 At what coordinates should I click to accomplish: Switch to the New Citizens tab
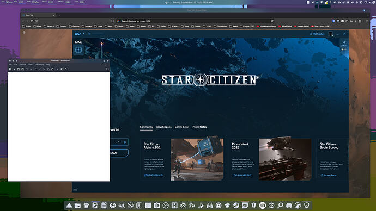(x=164, y=127)
